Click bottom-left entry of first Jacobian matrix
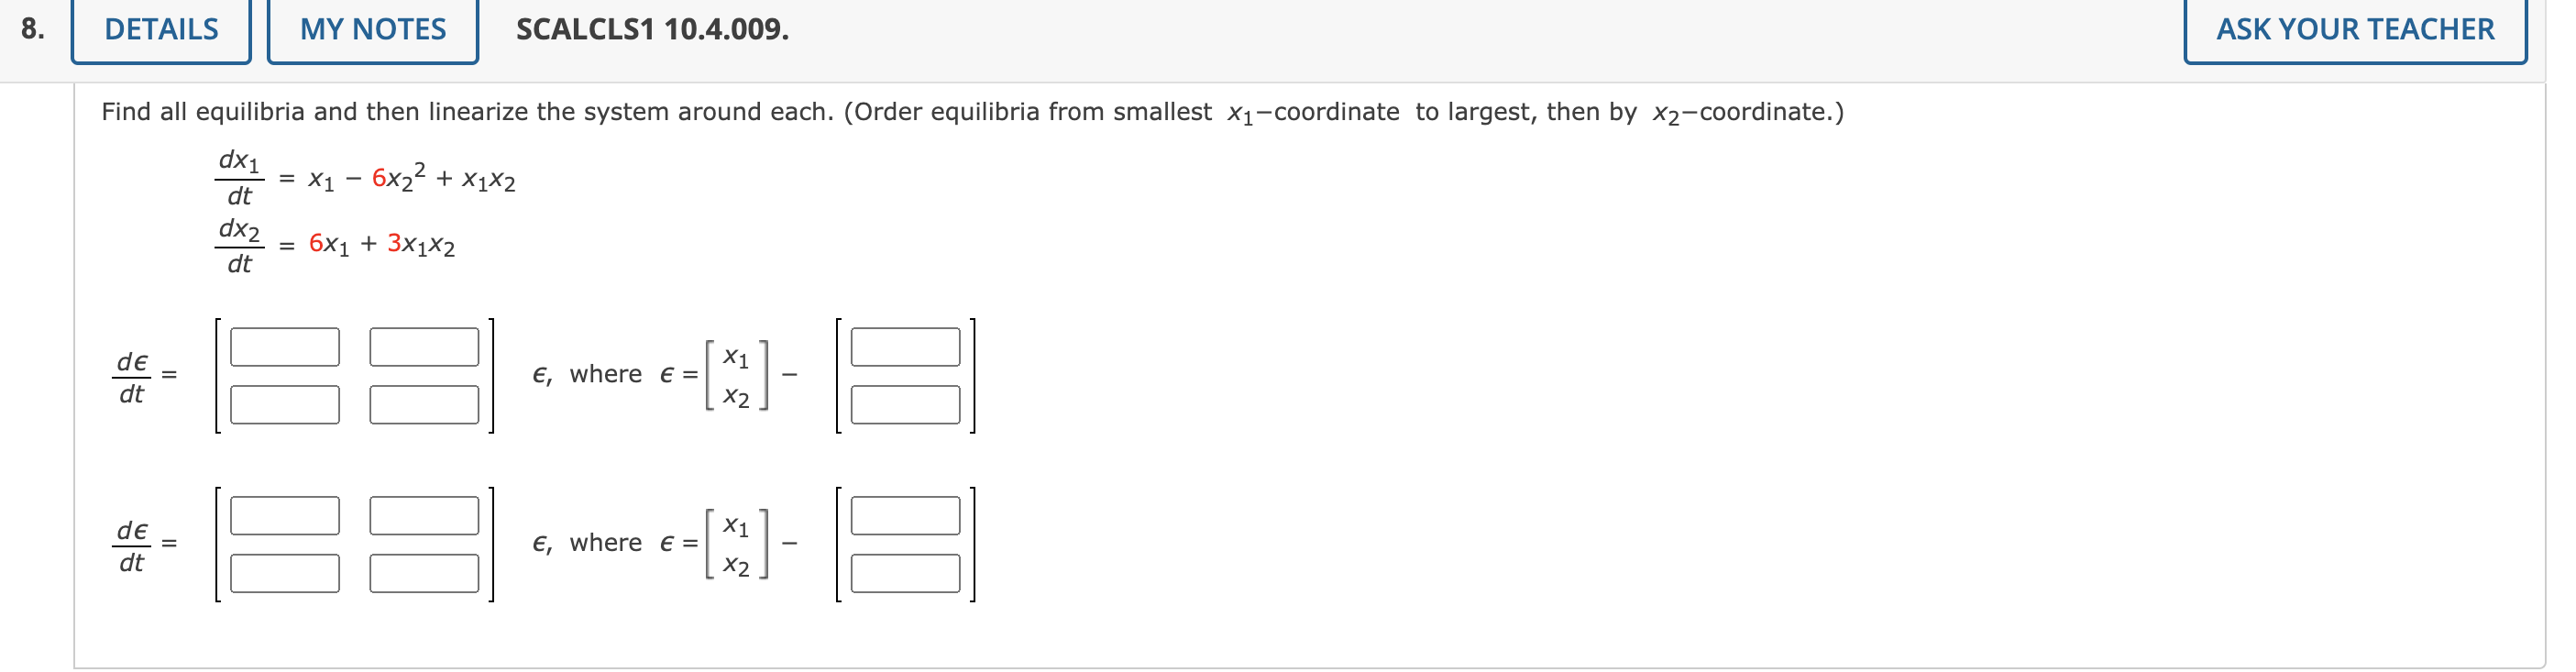2576x672 pixels. tap(283, 404)
